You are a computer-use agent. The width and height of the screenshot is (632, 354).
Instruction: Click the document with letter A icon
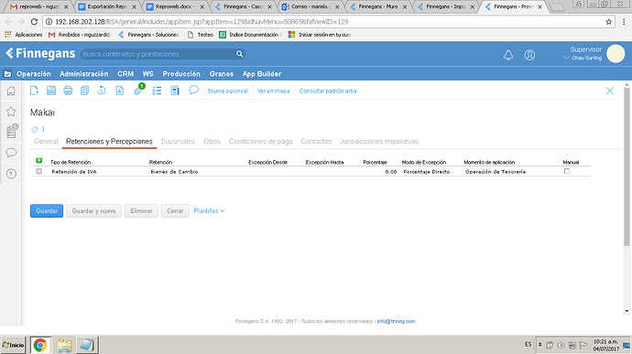click(120, 91)
